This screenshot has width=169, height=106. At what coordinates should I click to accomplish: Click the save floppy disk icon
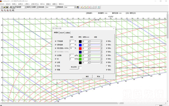[7, 7]
